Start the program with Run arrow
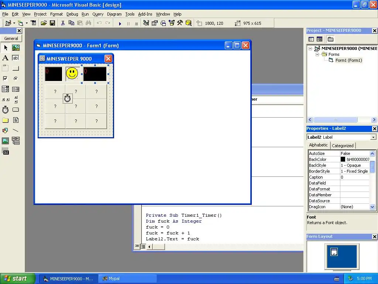The image size is (378, 284). [x=120, y=23]
